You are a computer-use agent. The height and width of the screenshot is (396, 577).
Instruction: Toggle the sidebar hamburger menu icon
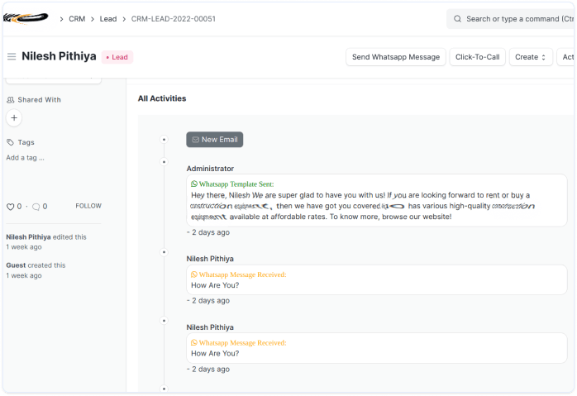(12, 57)
